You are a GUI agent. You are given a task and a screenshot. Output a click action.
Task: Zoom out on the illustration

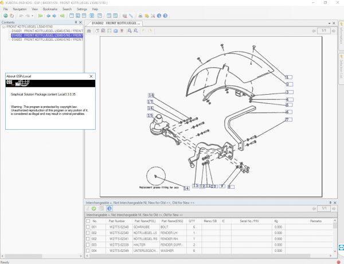point(136,31)
